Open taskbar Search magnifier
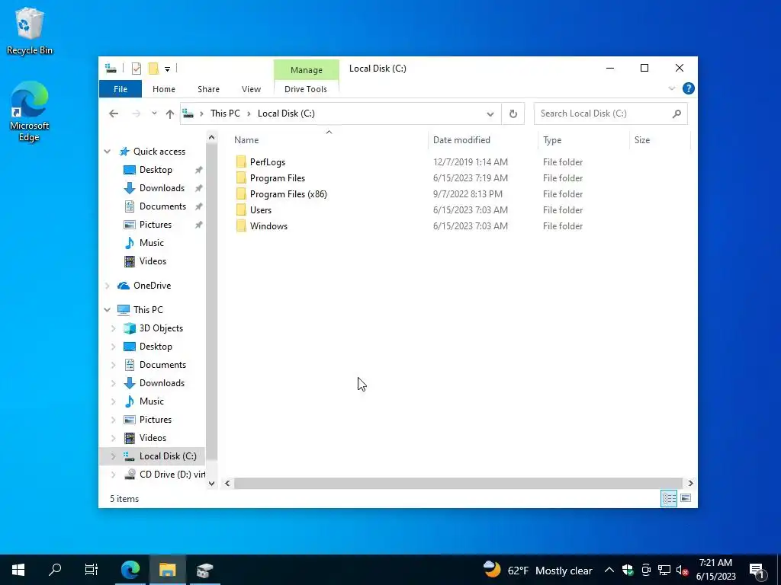The height and width of the screenshot is (585, 781). (x=55, y=570)
